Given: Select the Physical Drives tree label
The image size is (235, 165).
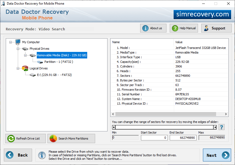Looking at the screenshot, I should pos(39,49).
